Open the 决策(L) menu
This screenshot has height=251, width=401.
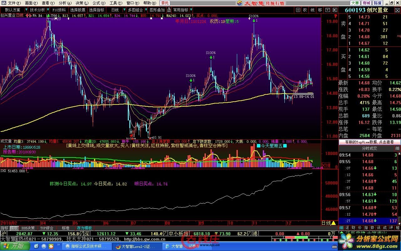point(81,3)
